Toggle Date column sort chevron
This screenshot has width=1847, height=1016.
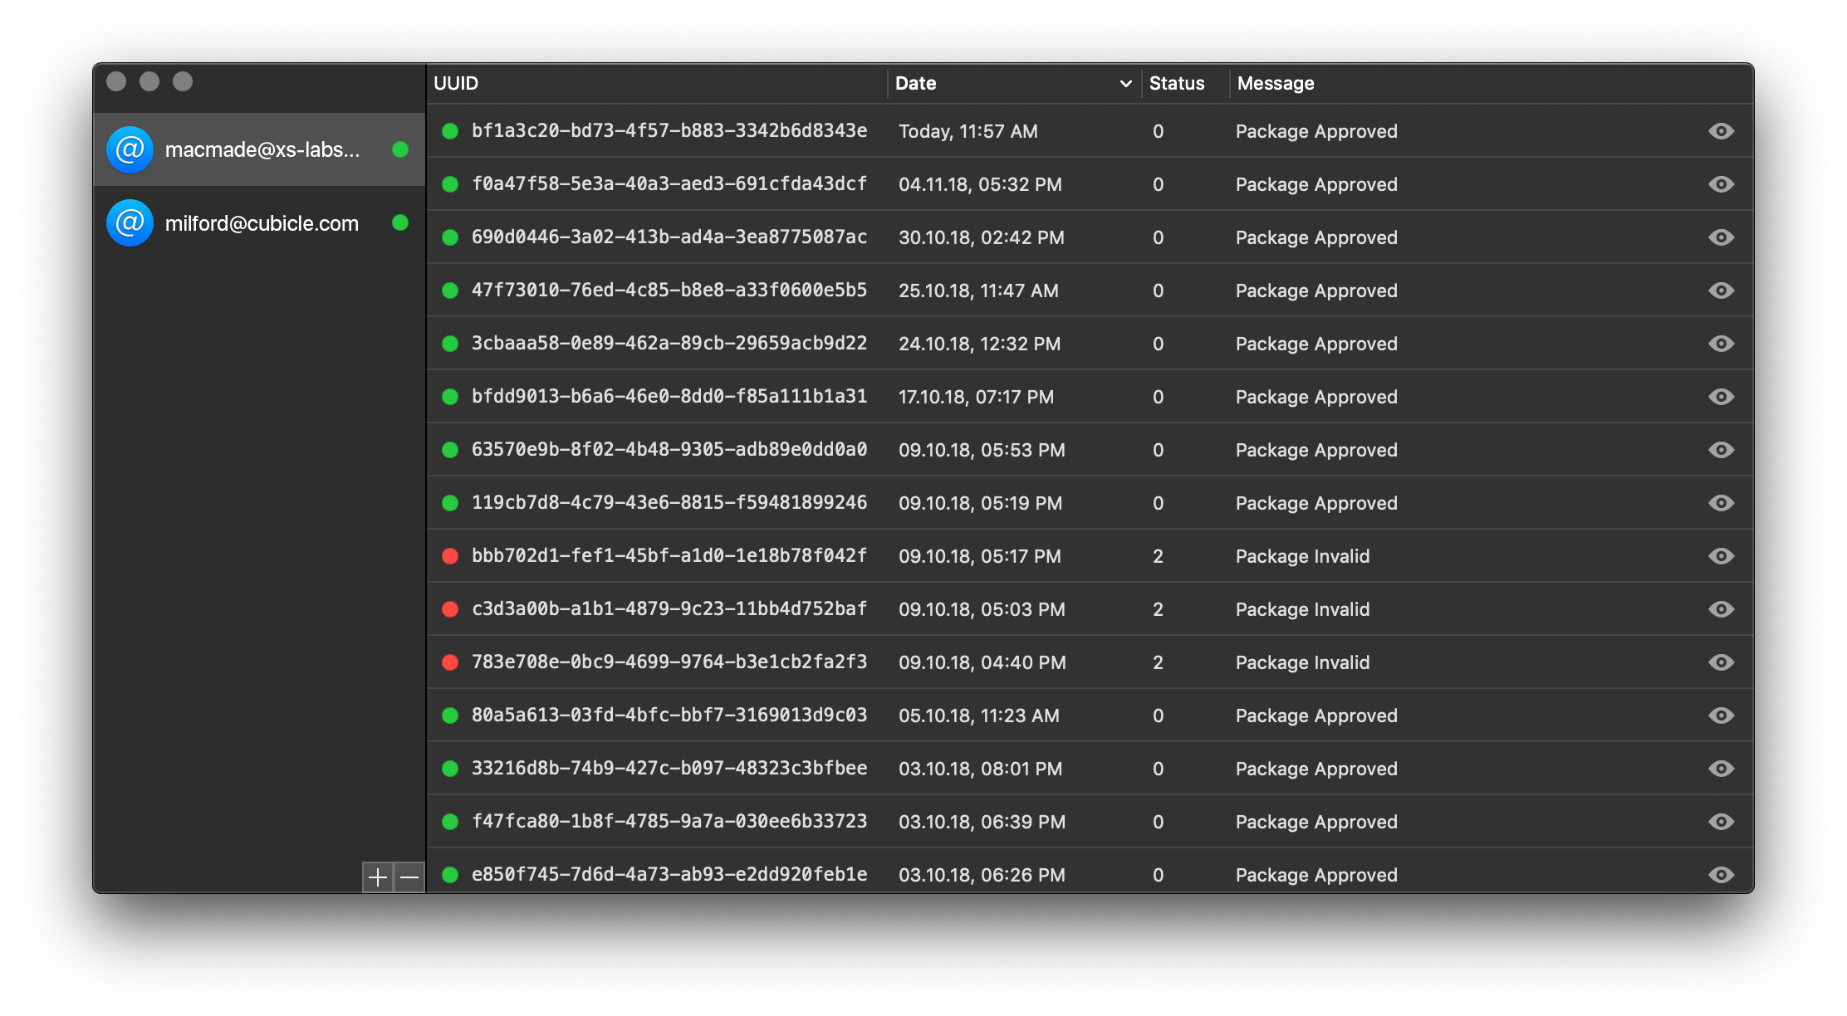pyautogui.click(x=1125, y=84)
